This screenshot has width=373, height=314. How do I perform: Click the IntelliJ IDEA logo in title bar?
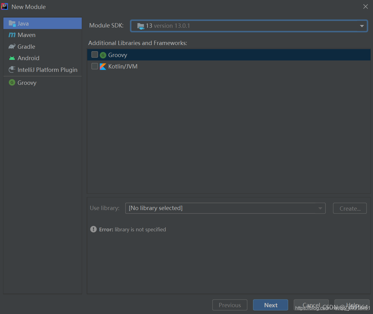5,6
